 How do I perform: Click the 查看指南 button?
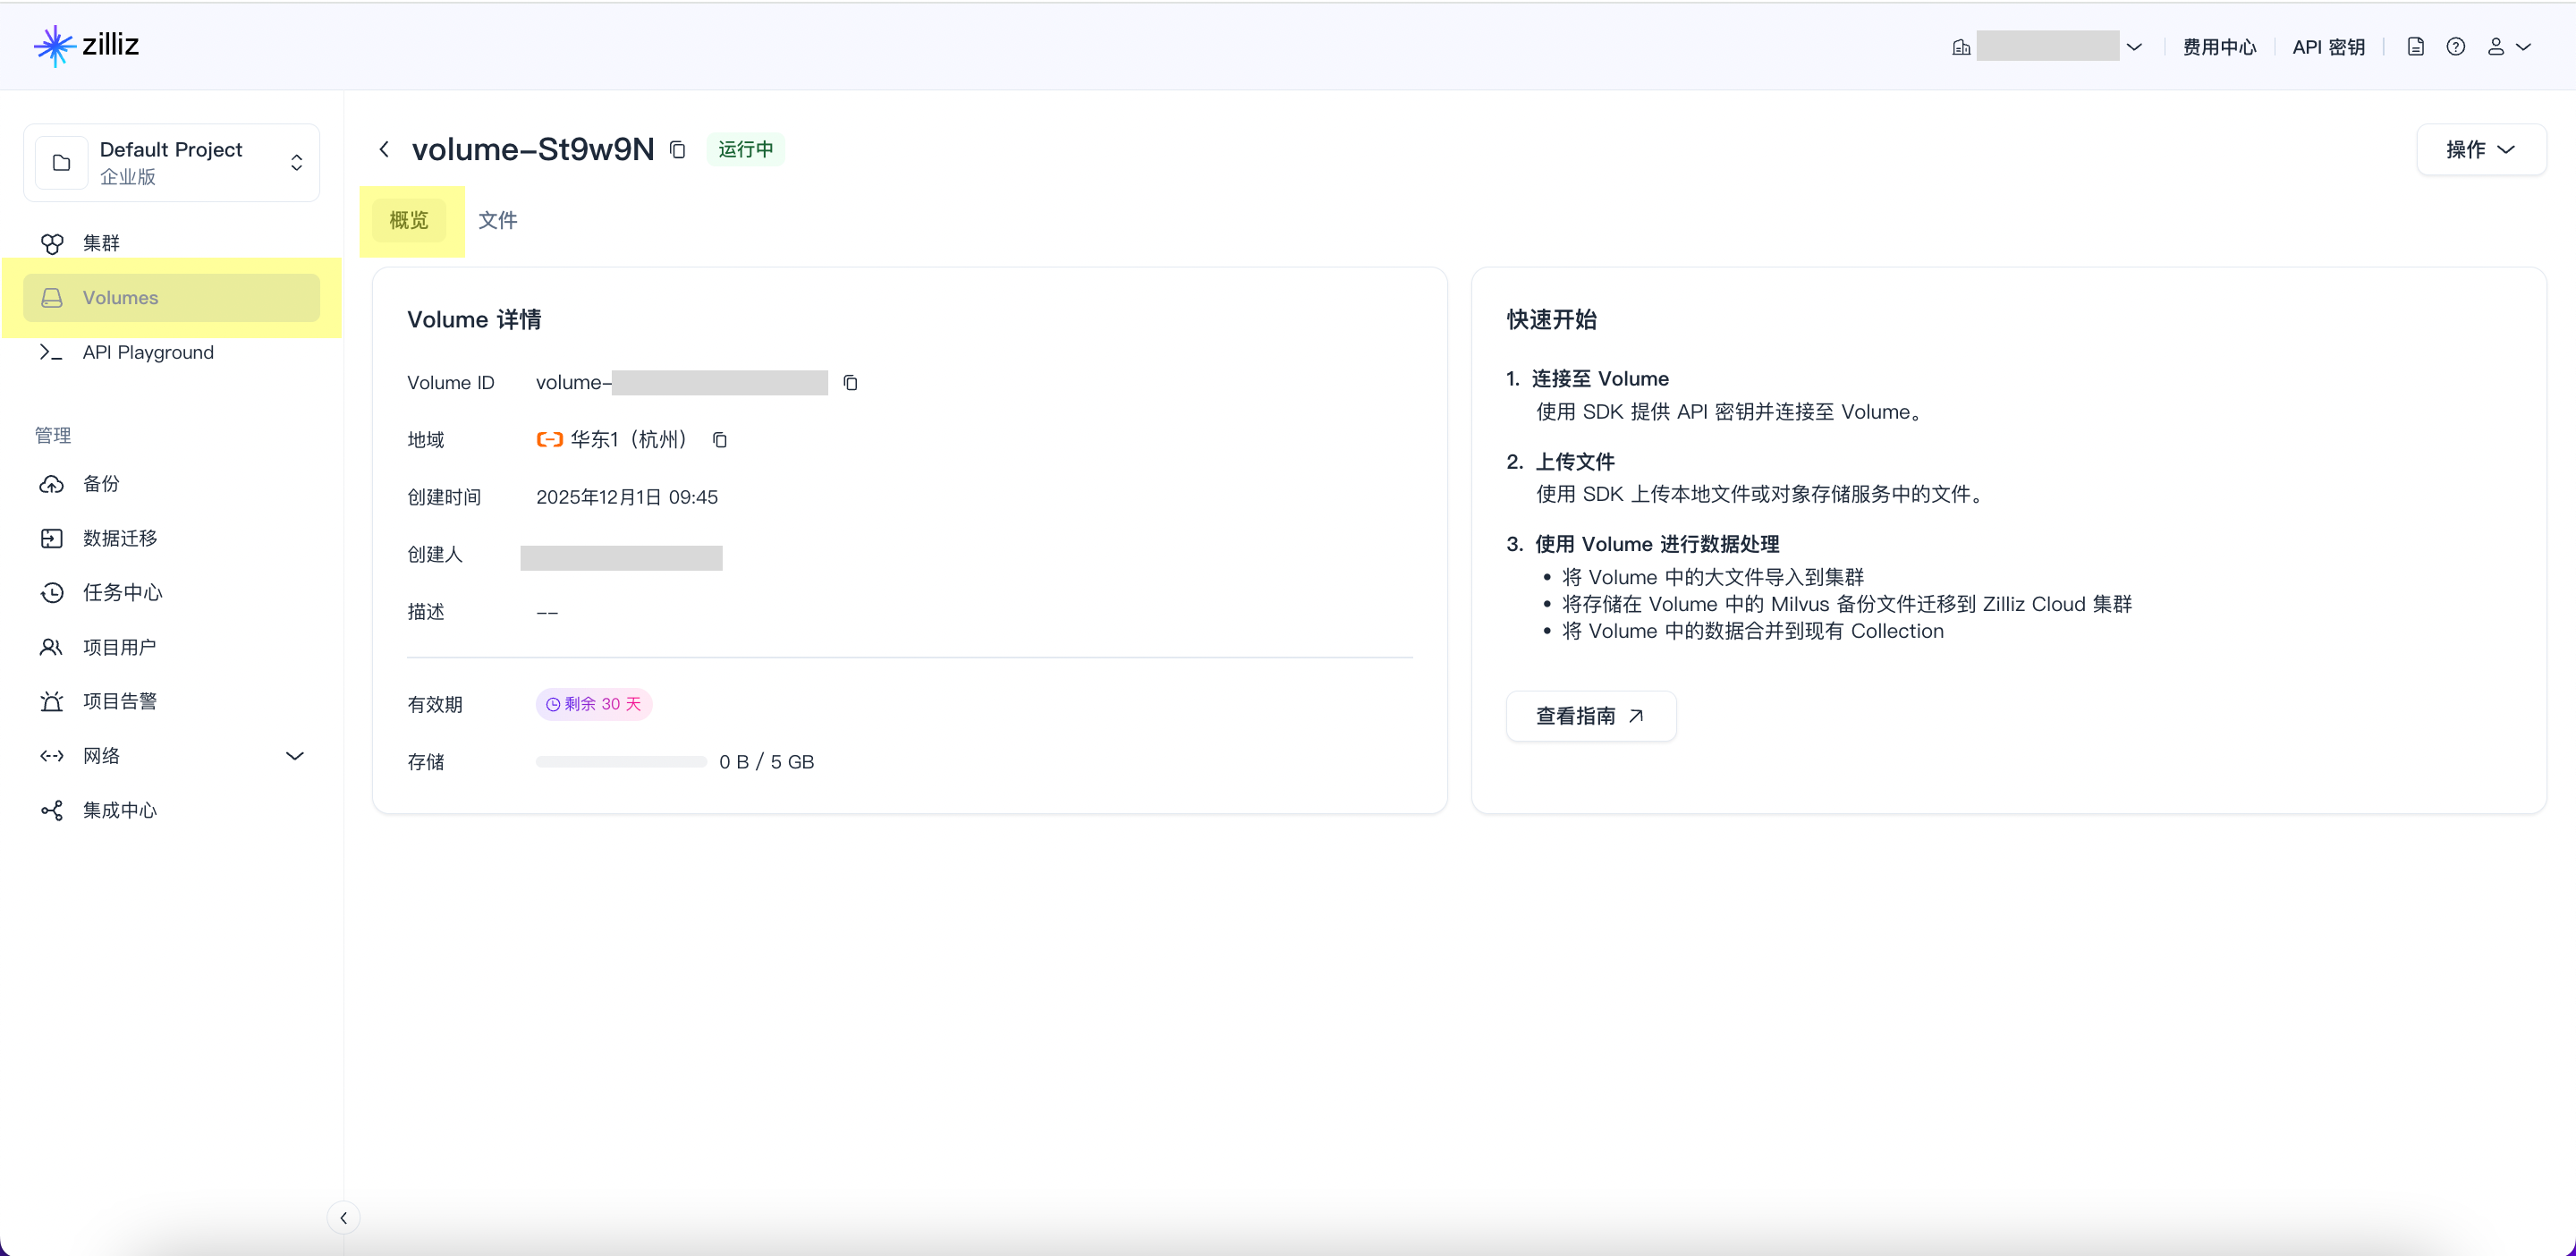1590,716
